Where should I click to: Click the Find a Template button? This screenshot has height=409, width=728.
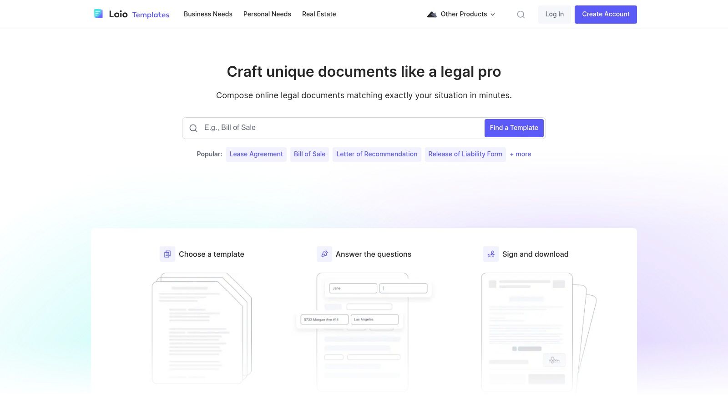514,128
